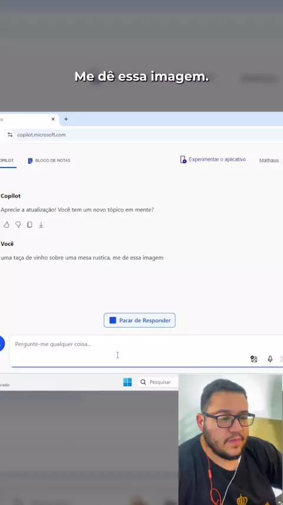Add an image using the picture icon
The height and width of the screenshot is (505, 283).
click(254, 359)
